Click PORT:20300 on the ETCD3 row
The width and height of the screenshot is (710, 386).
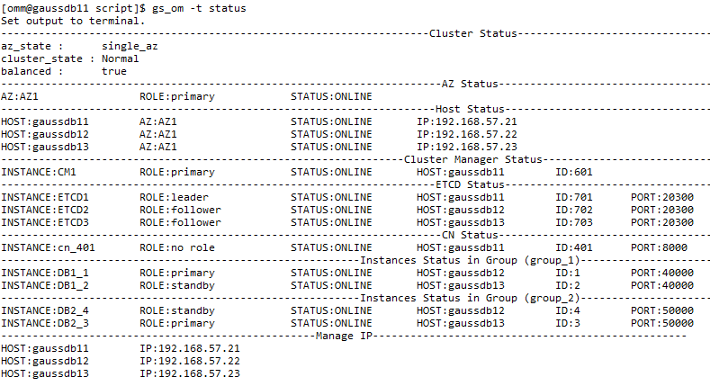point(662,222)
